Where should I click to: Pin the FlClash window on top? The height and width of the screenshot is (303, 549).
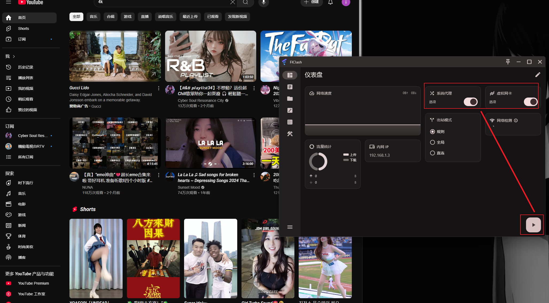click(508, 62)
